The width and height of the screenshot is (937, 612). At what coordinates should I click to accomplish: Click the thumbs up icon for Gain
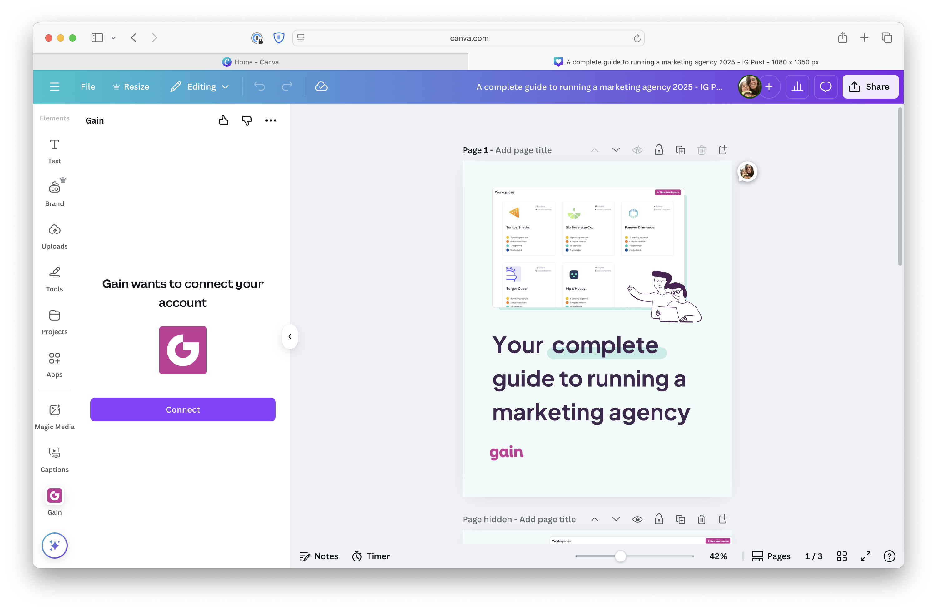223,120
